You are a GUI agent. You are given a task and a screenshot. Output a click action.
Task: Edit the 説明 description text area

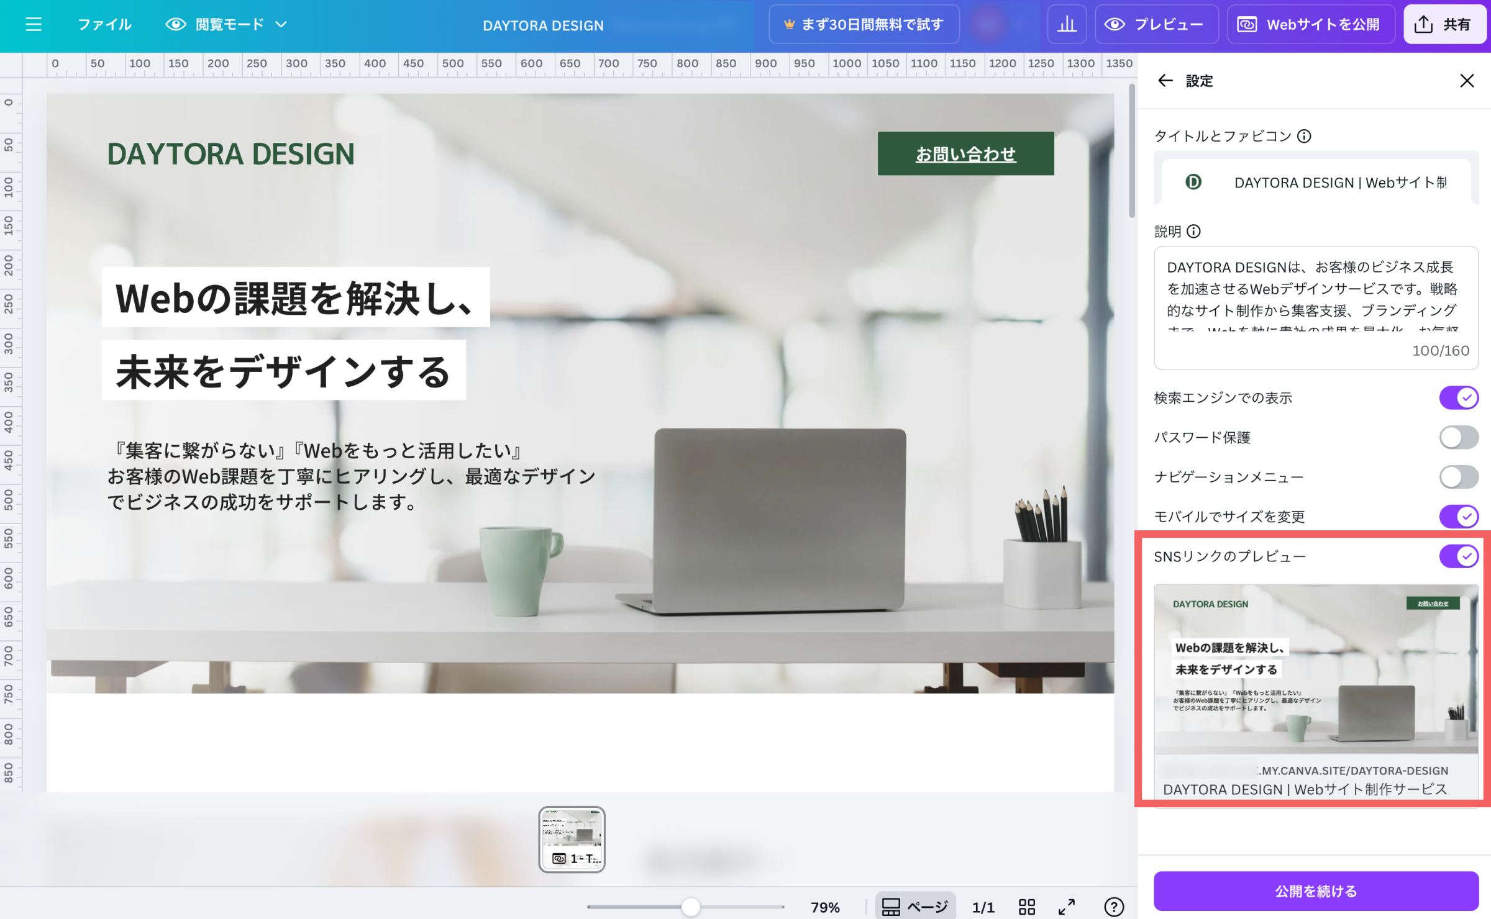1316,307
